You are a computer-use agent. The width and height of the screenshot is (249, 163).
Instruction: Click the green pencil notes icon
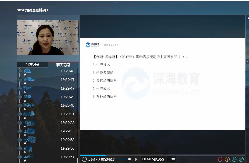click(242, 159)
